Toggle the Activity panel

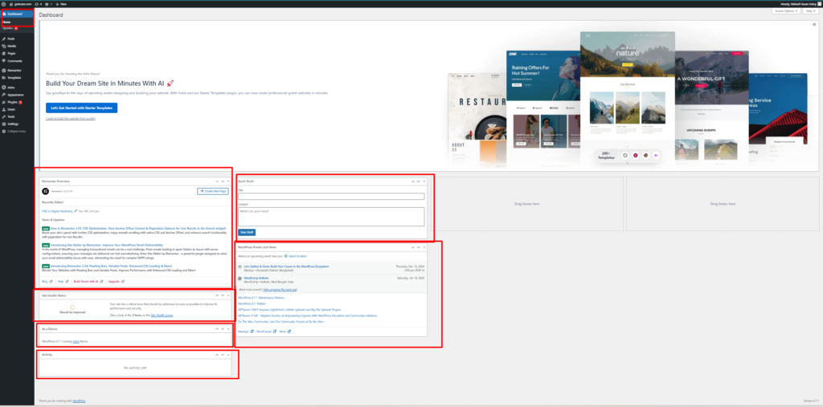[x=228, y=355]
